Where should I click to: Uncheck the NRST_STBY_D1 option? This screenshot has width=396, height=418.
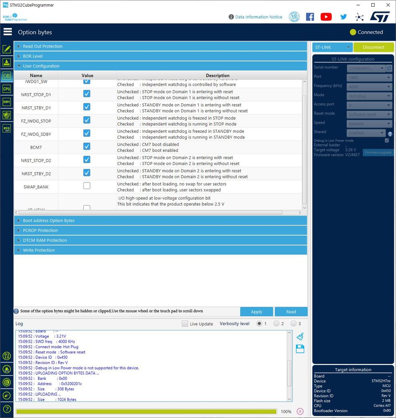87,107
